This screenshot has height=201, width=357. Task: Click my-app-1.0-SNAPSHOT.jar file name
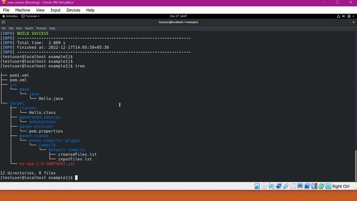click(47, 164)
